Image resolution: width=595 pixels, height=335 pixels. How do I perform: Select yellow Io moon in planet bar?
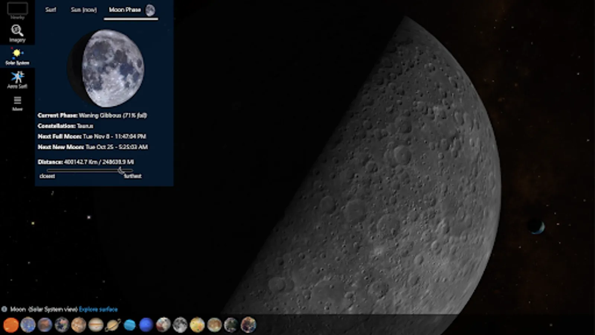tap(197, 325)
